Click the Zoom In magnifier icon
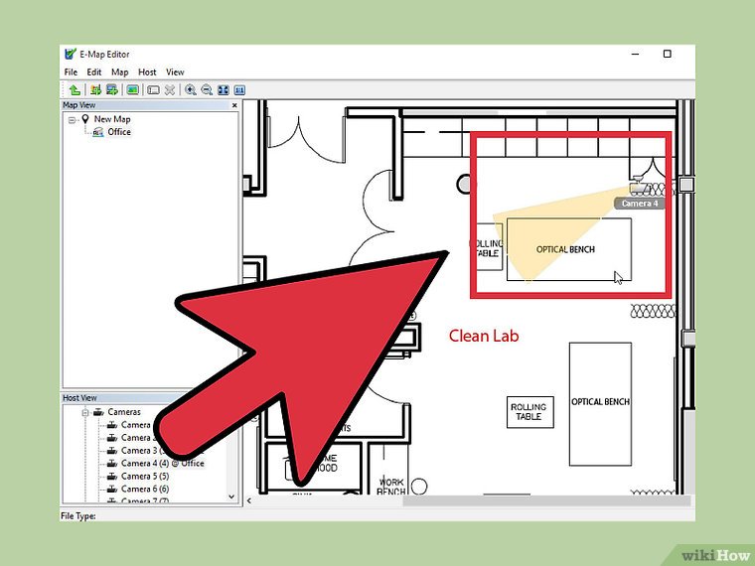Viewport: 755px width, 566px height. coord(191,89)
